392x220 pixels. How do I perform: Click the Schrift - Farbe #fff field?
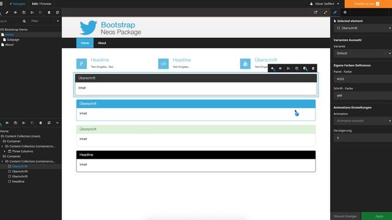click(363, 96)
